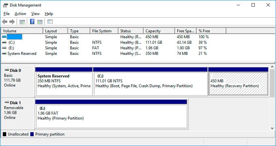Sort by the Layout column header
The width and height of the screenshot is (276, 146).
pos(56,31)
